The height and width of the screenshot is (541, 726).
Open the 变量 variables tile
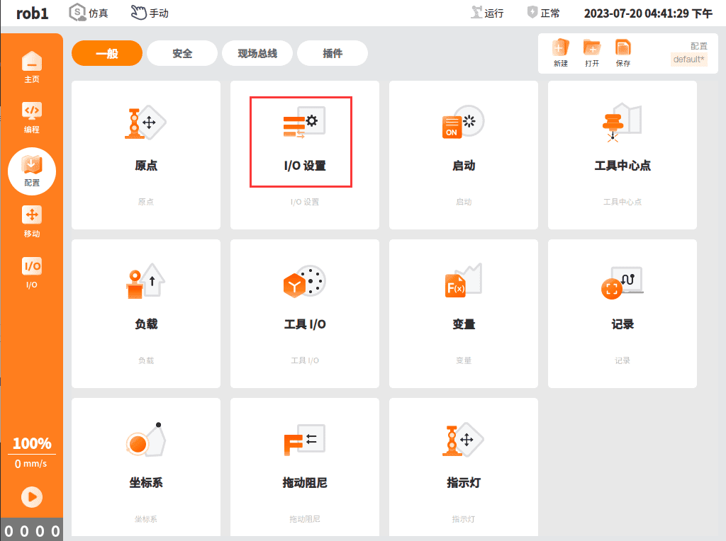coord(464,314)
